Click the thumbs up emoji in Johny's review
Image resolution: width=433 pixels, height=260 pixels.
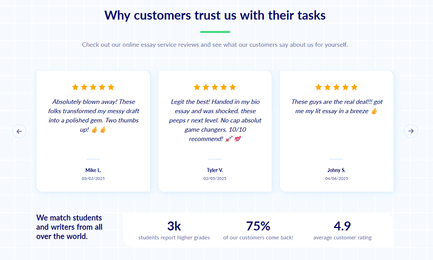(x=374, y=111)
